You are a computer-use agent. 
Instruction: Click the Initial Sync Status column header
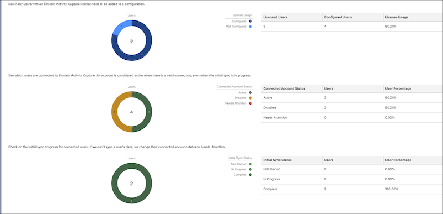292,160
